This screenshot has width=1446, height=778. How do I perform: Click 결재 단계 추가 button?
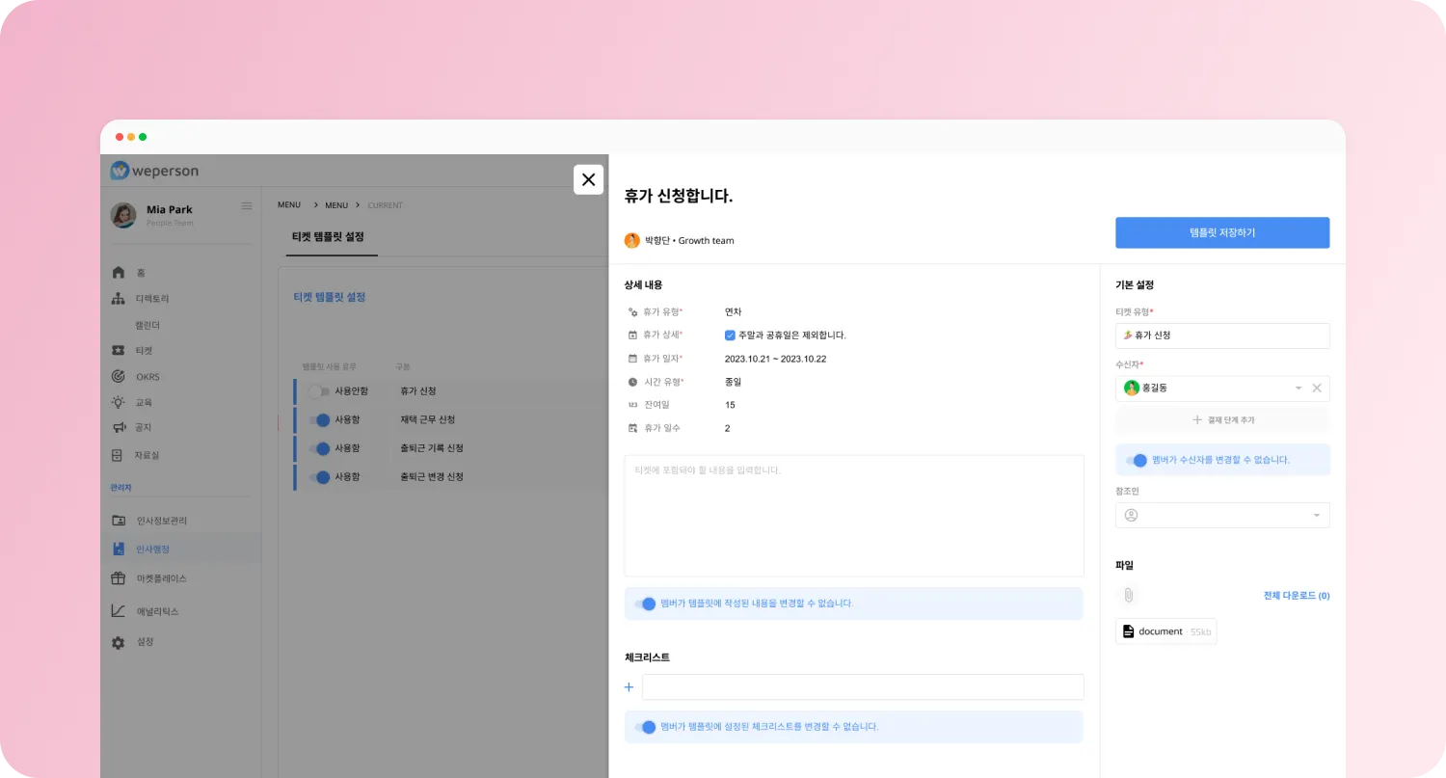point(1222,420)
